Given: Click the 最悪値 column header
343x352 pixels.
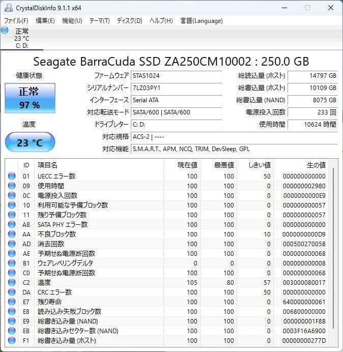Looking at the screenshot, I should coord(218,165).
